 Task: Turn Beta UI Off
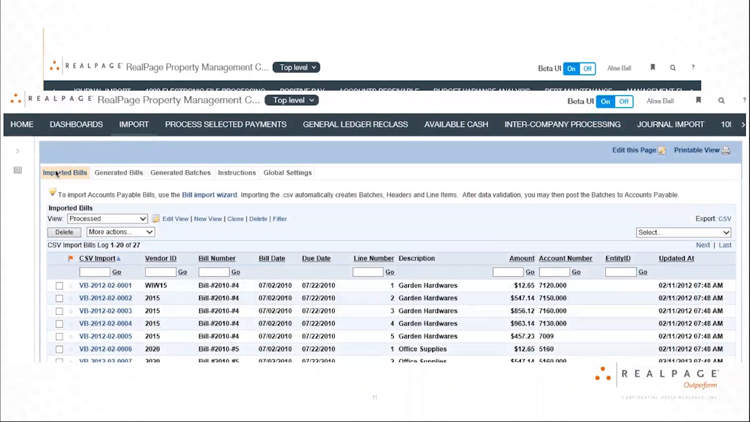623,101
